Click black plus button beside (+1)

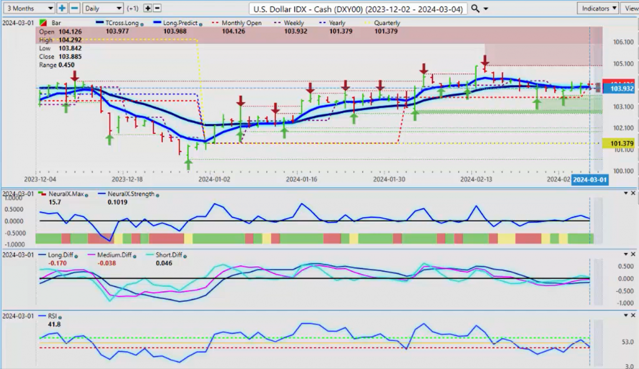[147, 8]
